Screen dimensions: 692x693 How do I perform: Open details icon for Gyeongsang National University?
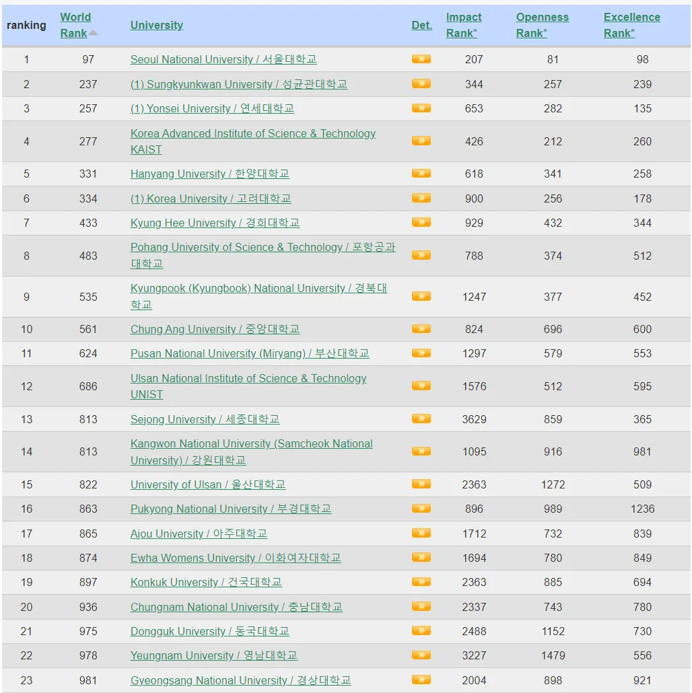point(421,680)
